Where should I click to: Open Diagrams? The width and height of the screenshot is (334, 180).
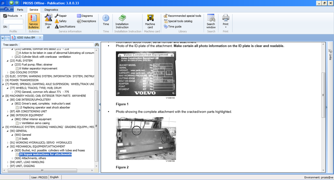[x=85, y=16]
